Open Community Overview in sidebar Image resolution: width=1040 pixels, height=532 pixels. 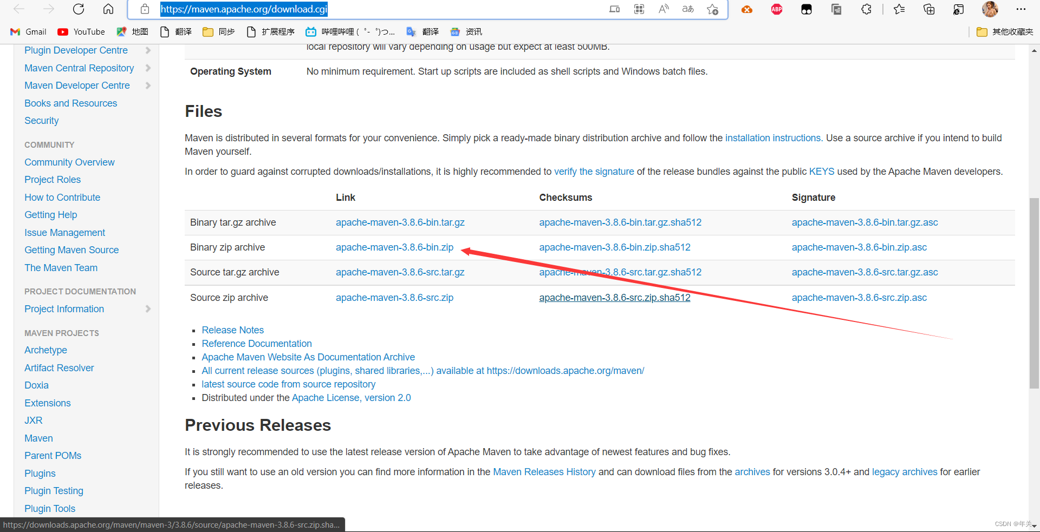[69, 162]
